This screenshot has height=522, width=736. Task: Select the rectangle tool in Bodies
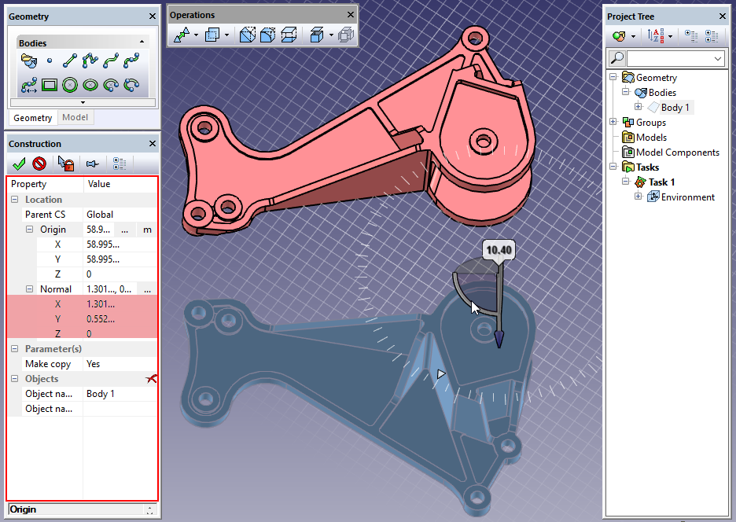[50, 85]
